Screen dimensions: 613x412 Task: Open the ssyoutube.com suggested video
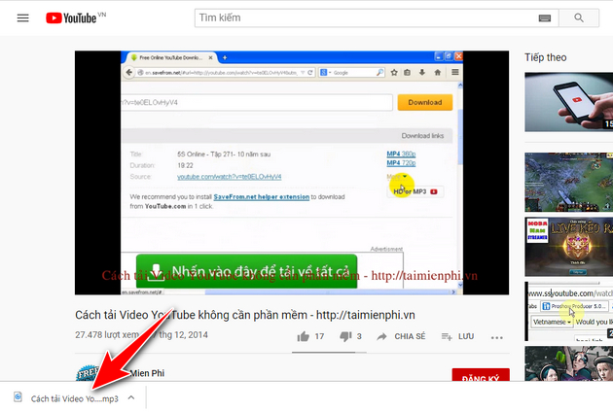(569, 311)
